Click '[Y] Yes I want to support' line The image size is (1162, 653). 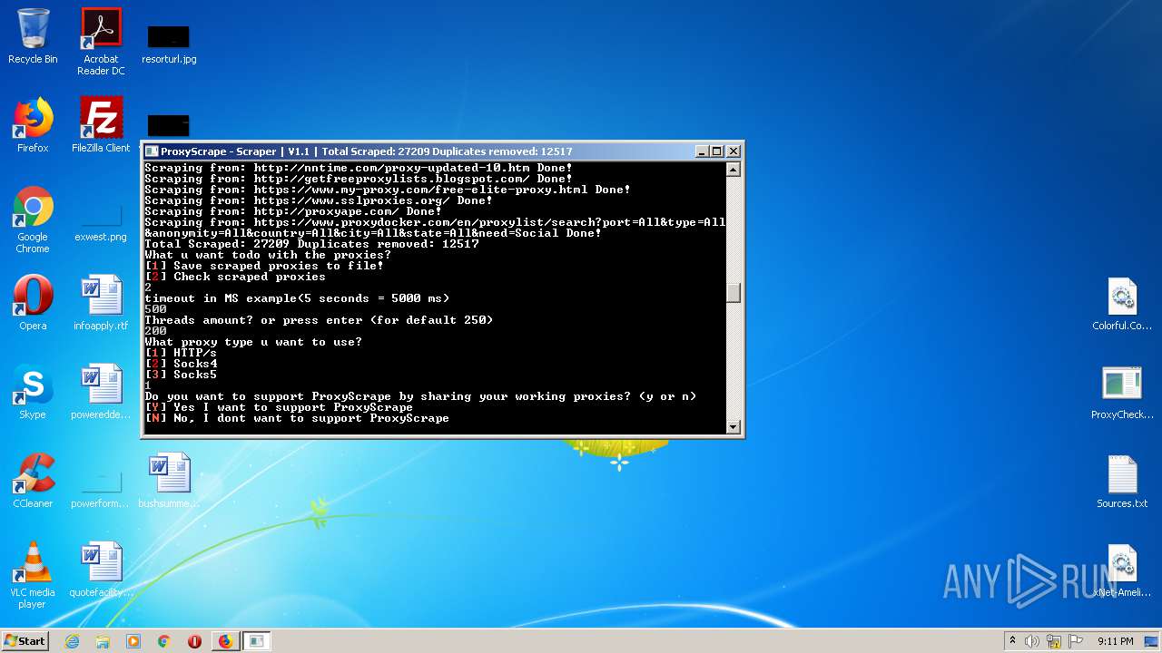coord(279,407)
